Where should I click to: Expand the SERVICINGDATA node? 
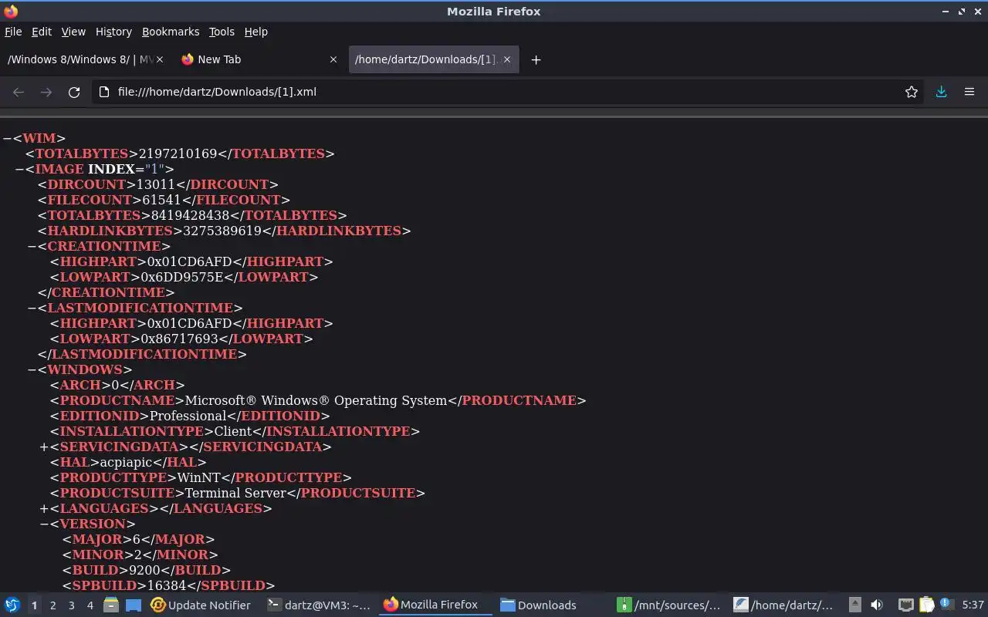(x=44, y=447)
